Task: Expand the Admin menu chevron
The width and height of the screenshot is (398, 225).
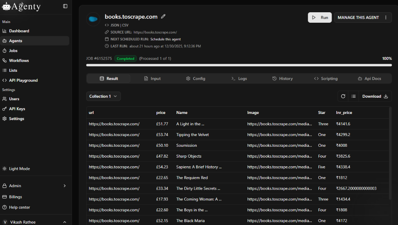Action: [x=65, y=186]
